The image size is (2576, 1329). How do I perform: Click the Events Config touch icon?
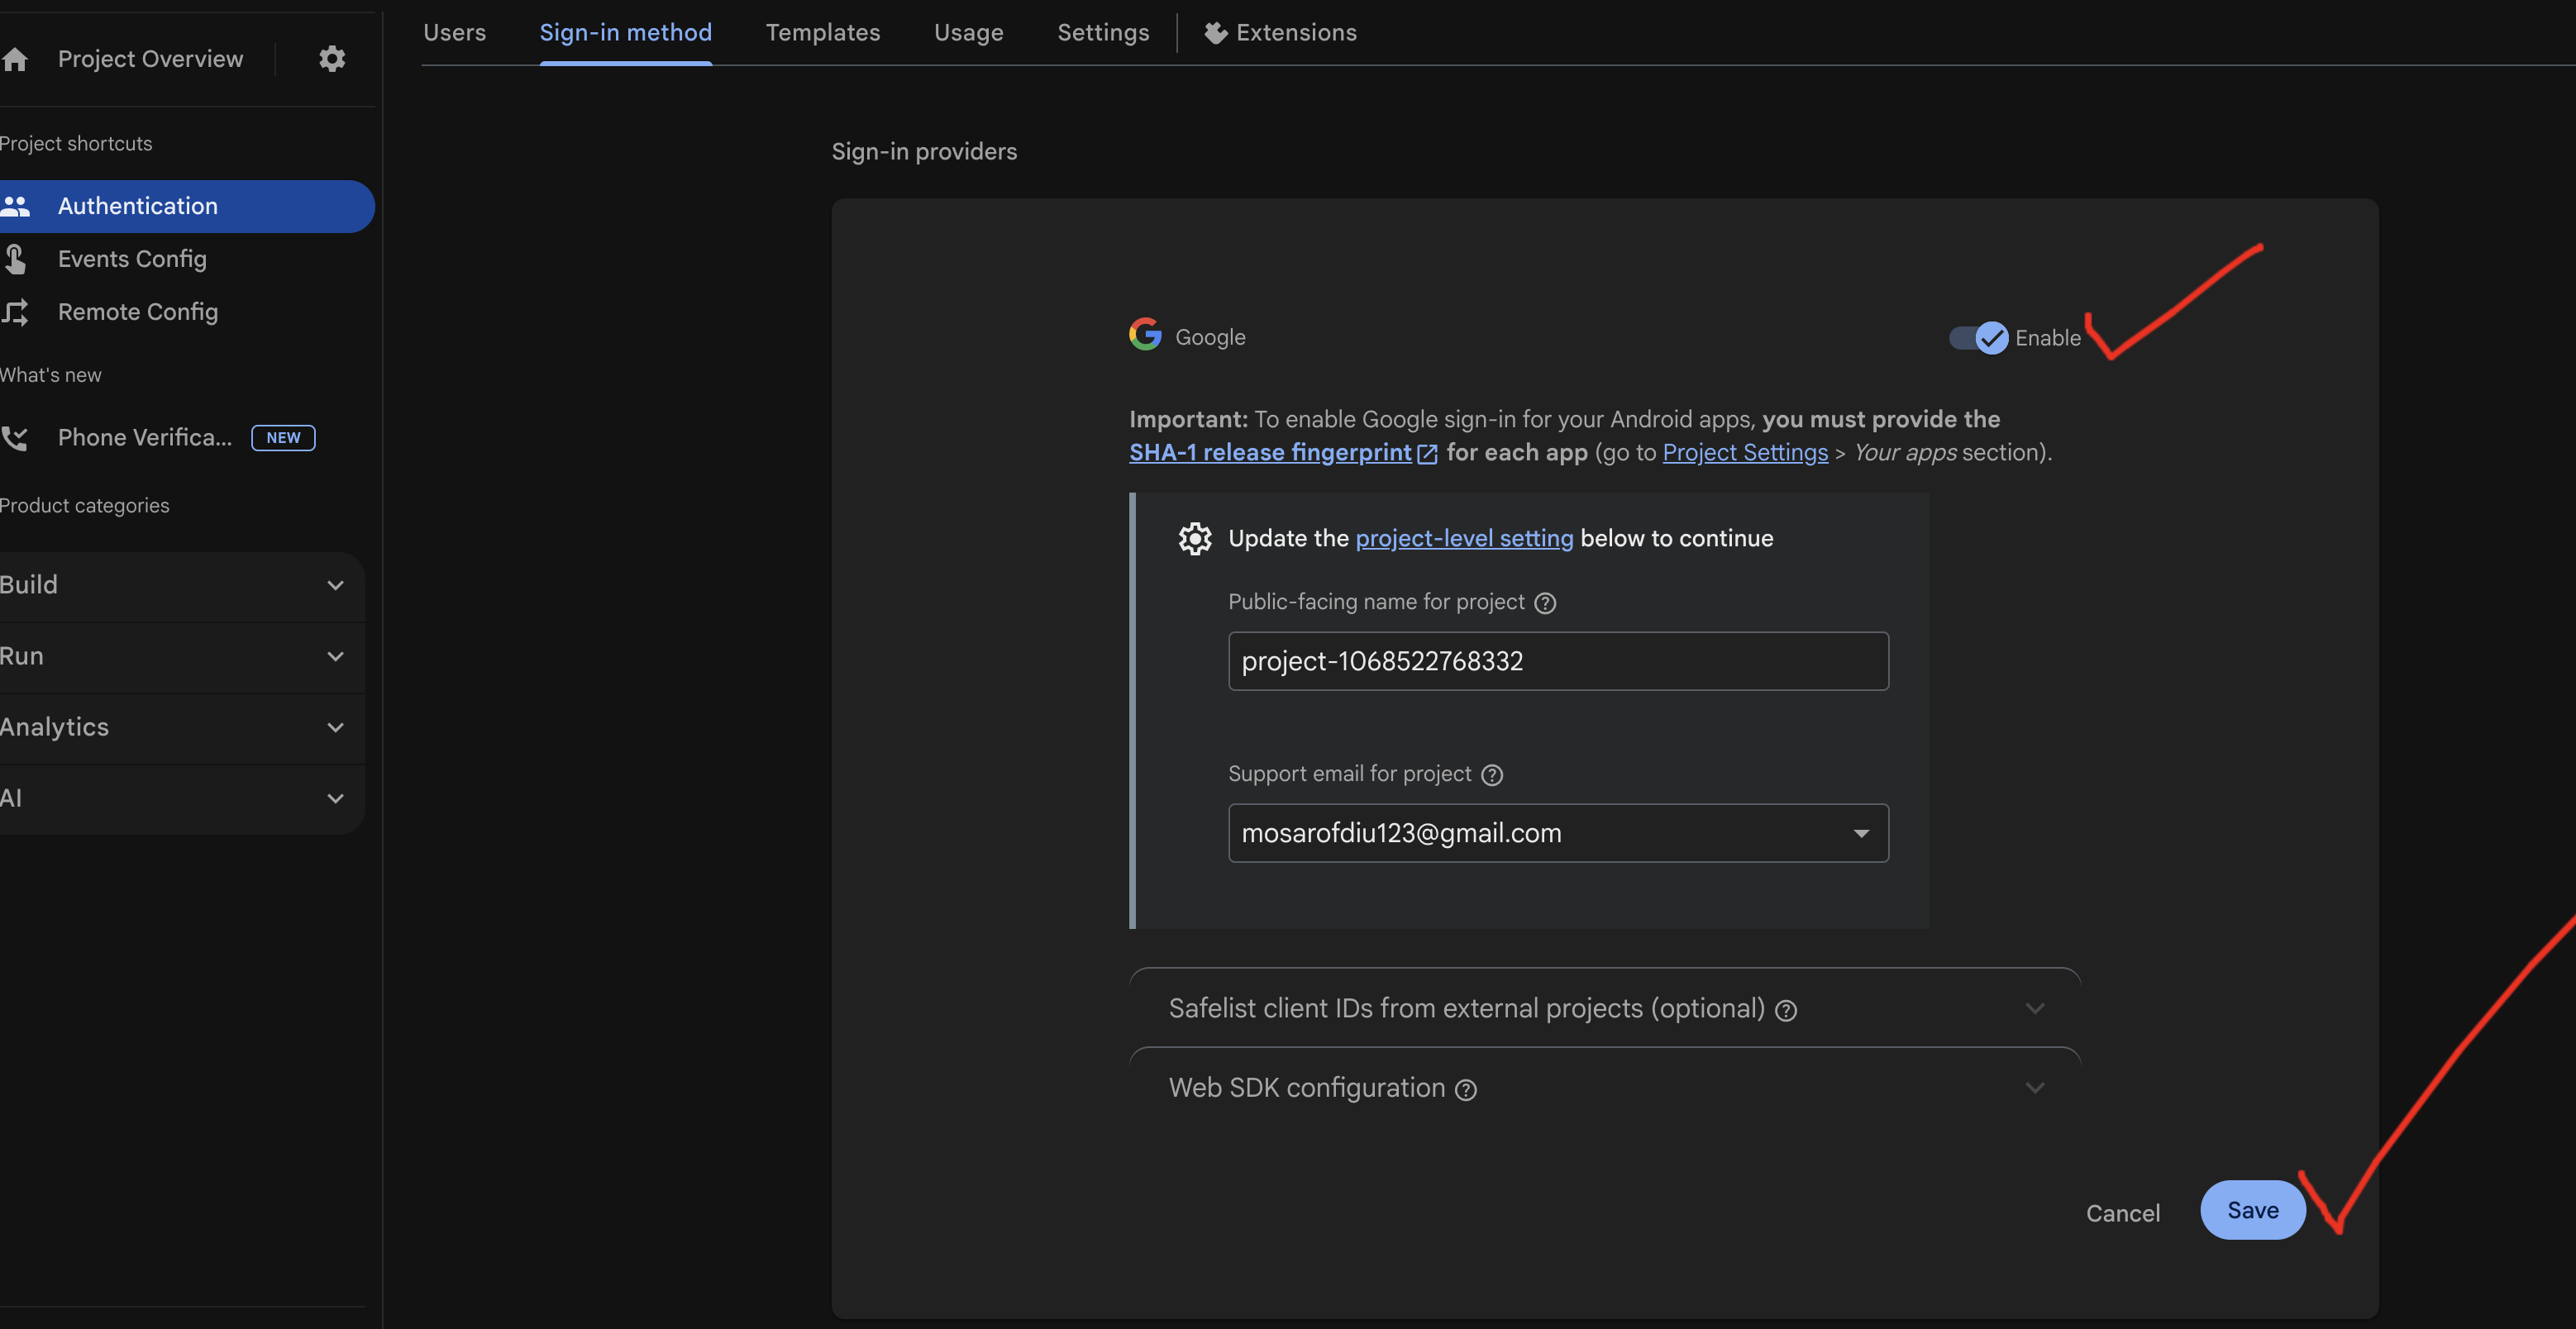[15, 260]
